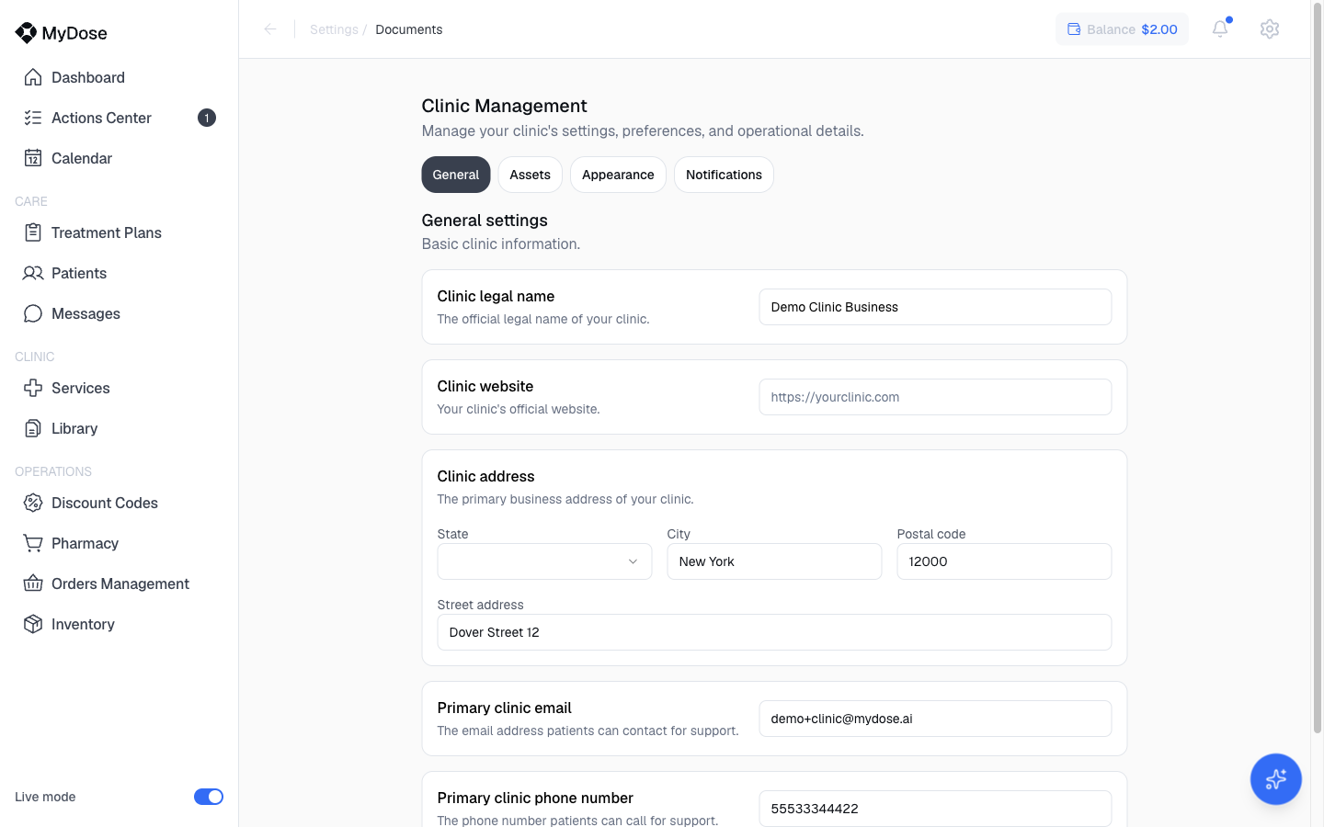This screenshot has width=1324, height=827.
Task: Open Treatment Plans page
Action: point(120,232)
